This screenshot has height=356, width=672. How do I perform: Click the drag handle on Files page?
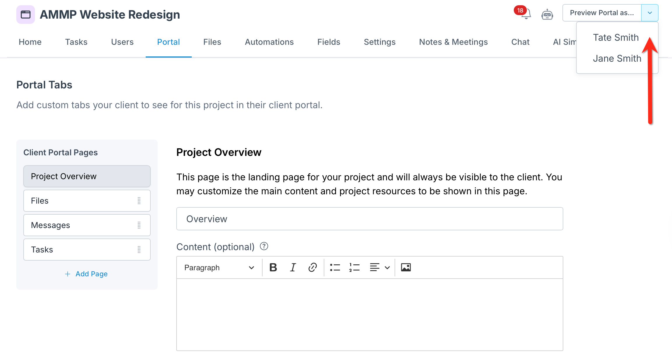139,201
